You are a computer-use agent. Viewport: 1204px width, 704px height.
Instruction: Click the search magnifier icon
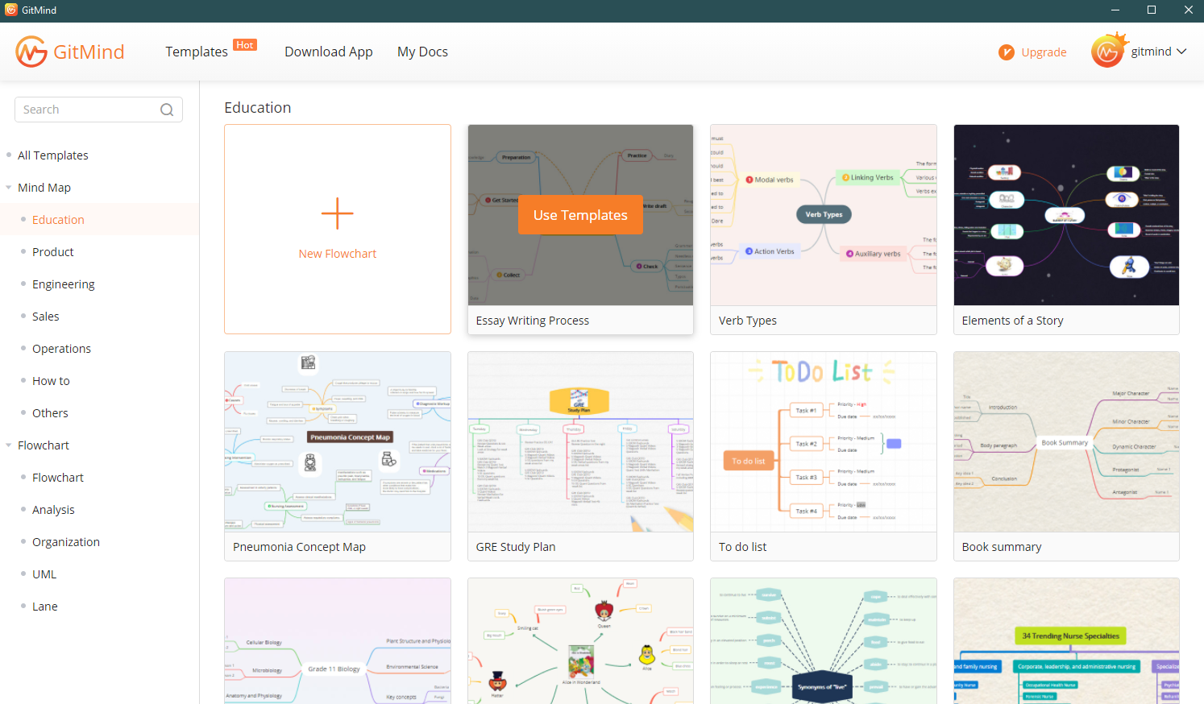[x=167, y=110]
